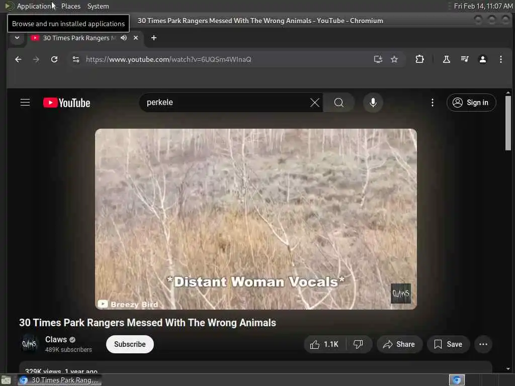Expand the tab search dropdown arrow

[17, 38]
